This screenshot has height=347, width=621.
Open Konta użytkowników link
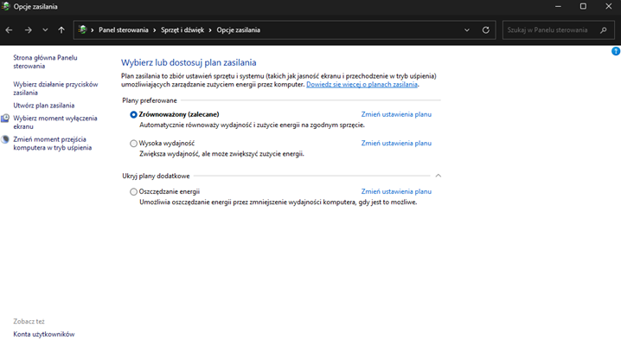tap(44, 334)
